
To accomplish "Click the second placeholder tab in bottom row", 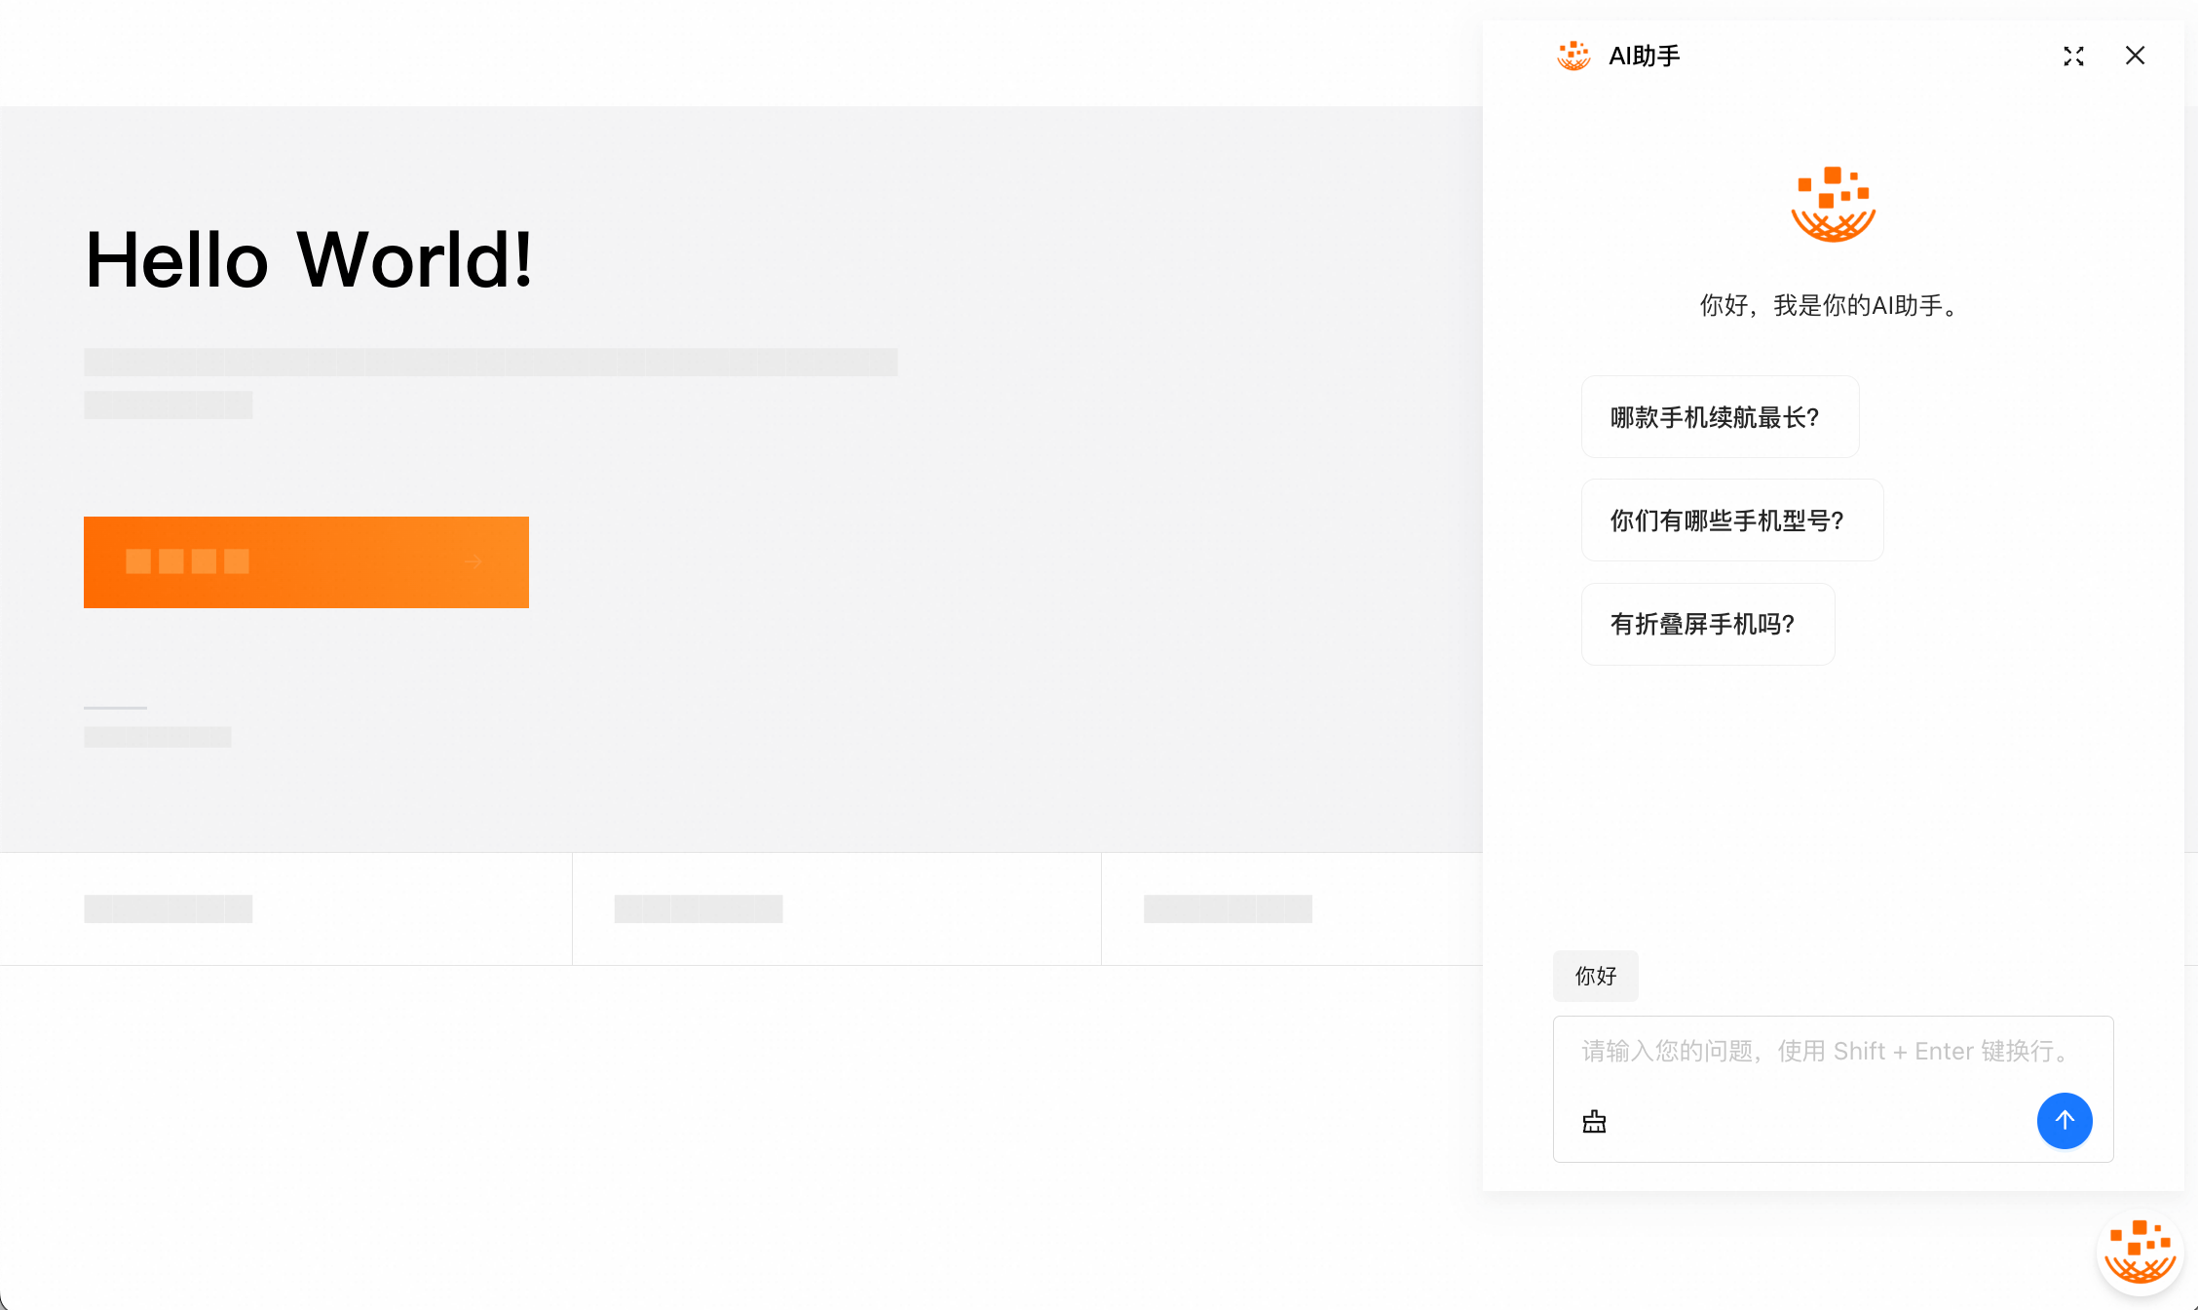I will click(837, 908).
